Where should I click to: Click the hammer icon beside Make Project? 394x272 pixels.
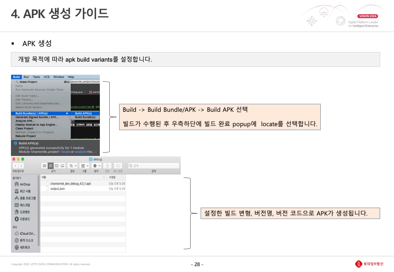[17, 82]
